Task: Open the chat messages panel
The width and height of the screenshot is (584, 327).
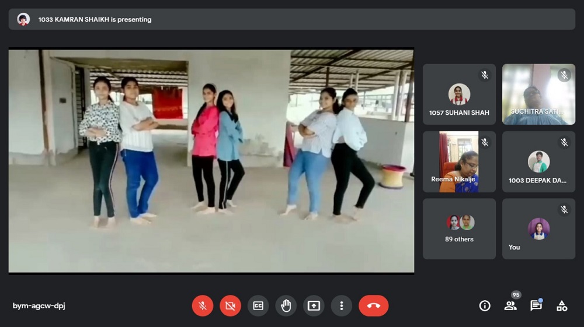Action: click(x=536, y=305)
